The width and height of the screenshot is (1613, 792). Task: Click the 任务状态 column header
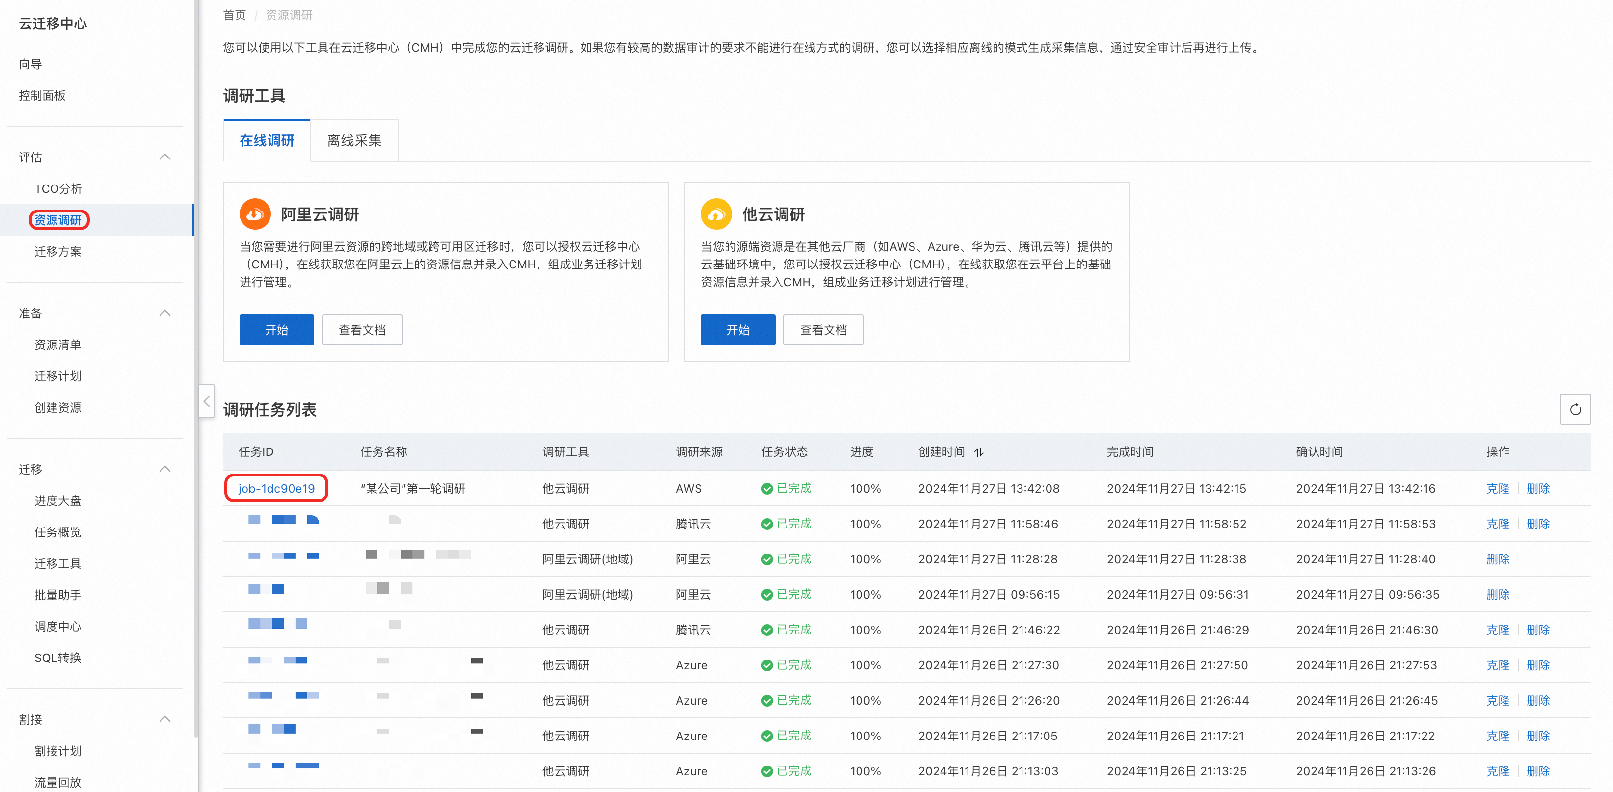[784, 451]
